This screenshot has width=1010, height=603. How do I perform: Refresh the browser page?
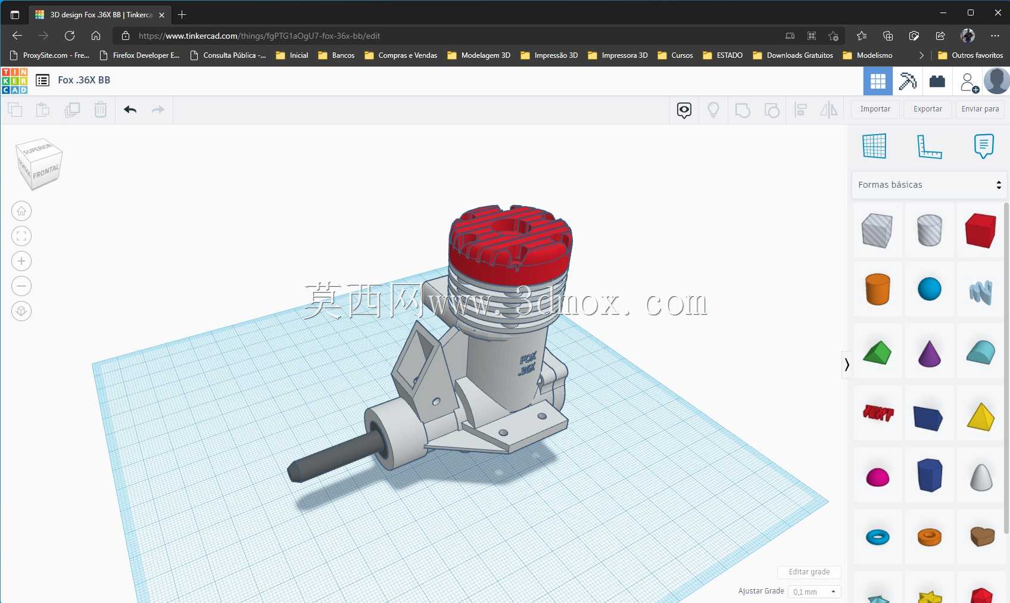pos(70,36)
